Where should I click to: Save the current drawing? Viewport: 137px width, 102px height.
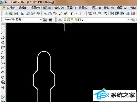[x=16, y=13]
